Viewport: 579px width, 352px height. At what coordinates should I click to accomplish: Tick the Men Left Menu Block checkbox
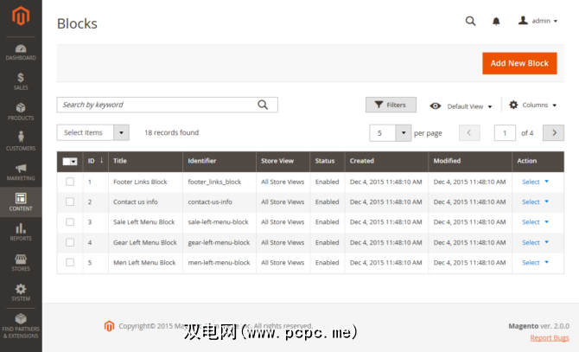[x=70, y=262]
